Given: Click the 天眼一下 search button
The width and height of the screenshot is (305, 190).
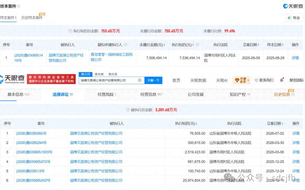Looking at the screenshot, I should tap(153, 80).
